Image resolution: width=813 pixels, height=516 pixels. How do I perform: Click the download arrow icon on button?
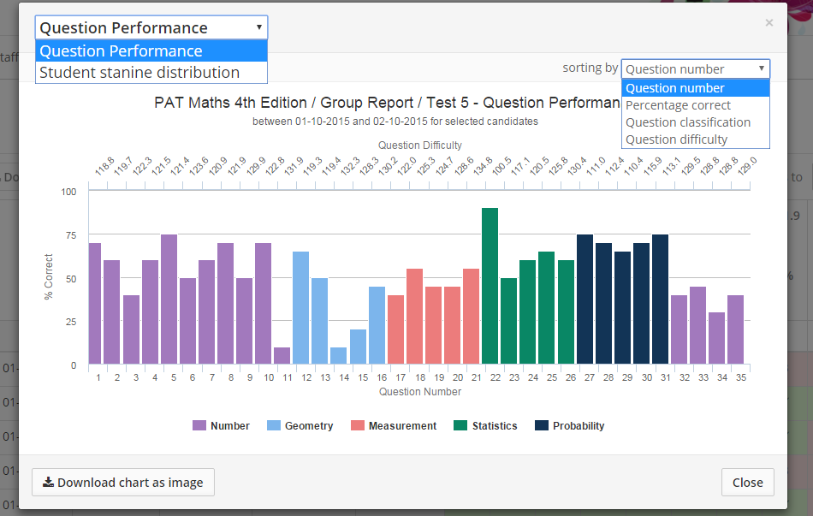[48, 482]
